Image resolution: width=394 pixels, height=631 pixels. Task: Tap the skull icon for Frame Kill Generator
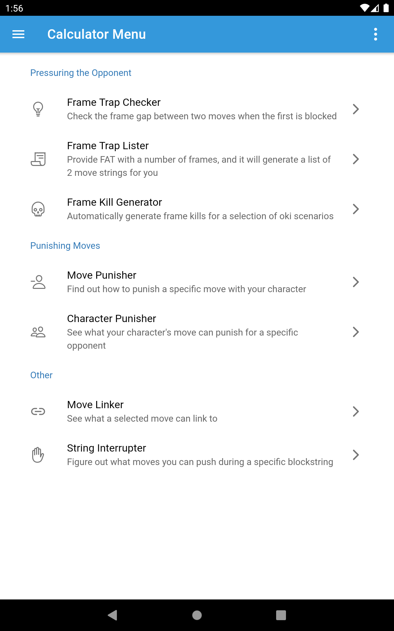click(38, 209)
